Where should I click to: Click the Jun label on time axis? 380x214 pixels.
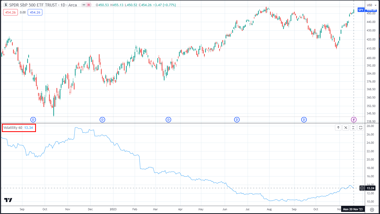point(225,209)
